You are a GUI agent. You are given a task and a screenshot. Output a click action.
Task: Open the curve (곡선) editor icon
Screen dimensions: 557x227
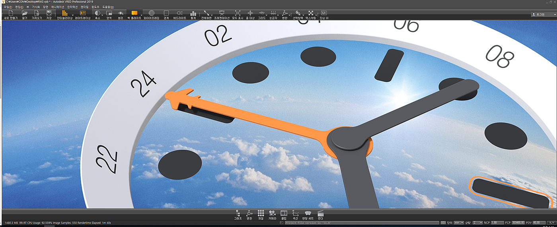pyautogui.click(x=295, y=213)
